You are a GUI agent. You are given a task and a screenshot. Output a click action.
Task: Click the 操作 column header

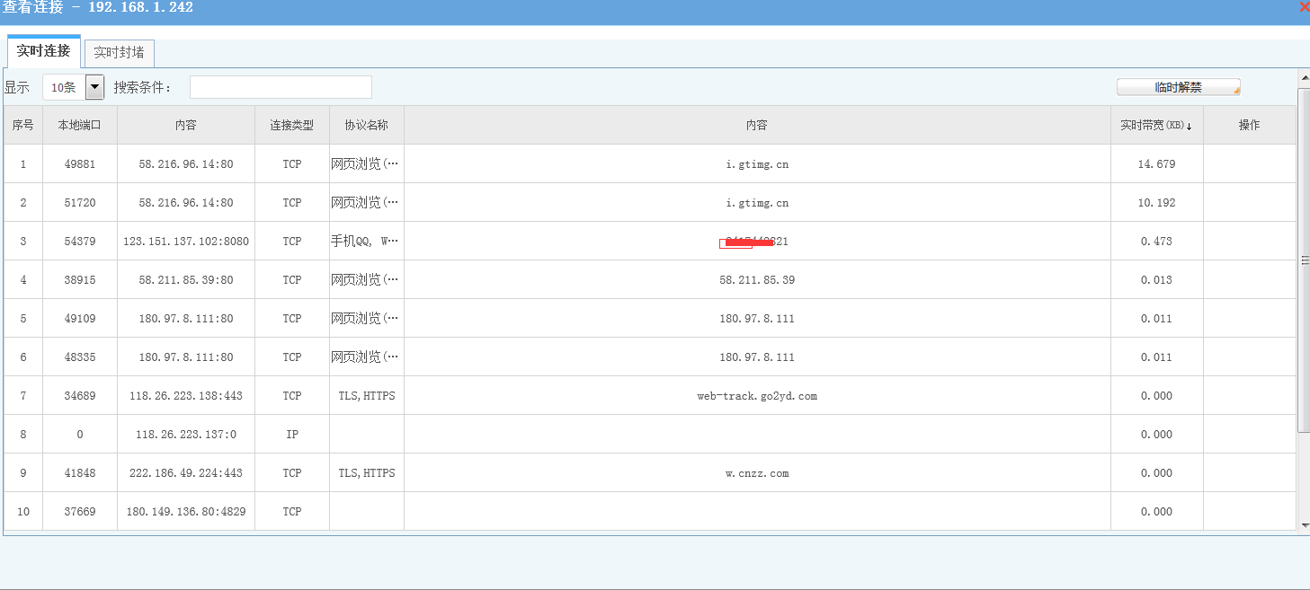(1249, 125)
